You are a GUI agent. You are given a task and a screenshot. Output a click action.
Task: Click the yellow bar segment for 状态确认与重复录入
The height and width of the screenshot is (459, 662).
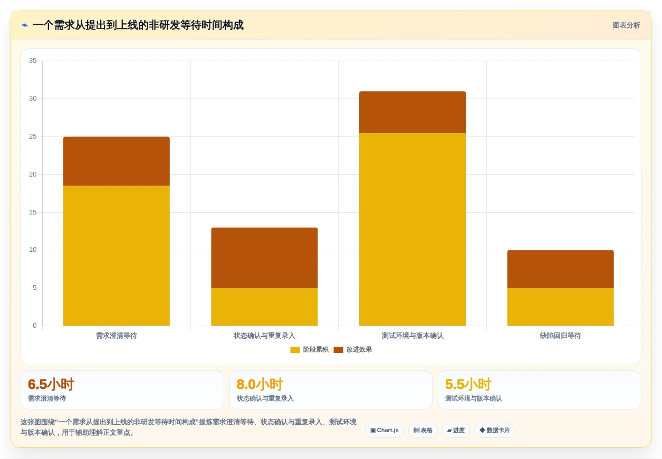pos(264,307)
